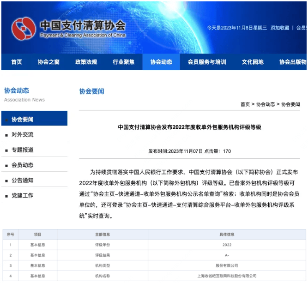The width and height of the screenshot is (308, 283).
Task: Click the A- rating value cell
Action: [227, 255]
